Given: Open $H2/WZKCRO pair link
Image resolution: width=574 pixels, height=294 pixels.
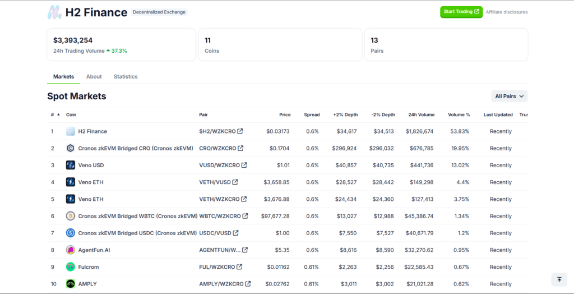Looking at the screenshot, I should (x=217, y=131).
